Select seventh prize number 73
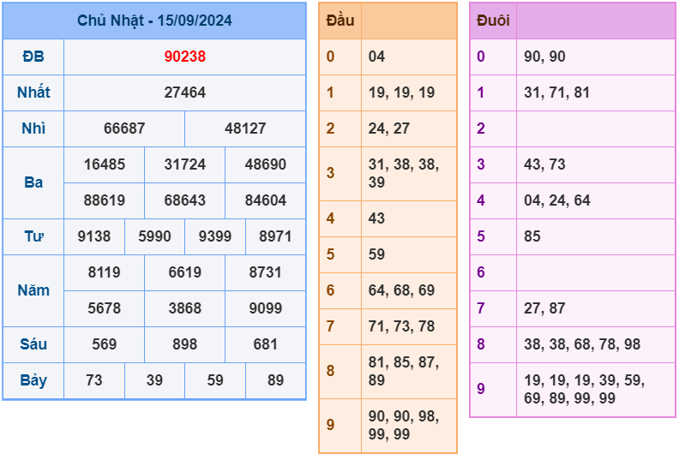 coord(94,380)
